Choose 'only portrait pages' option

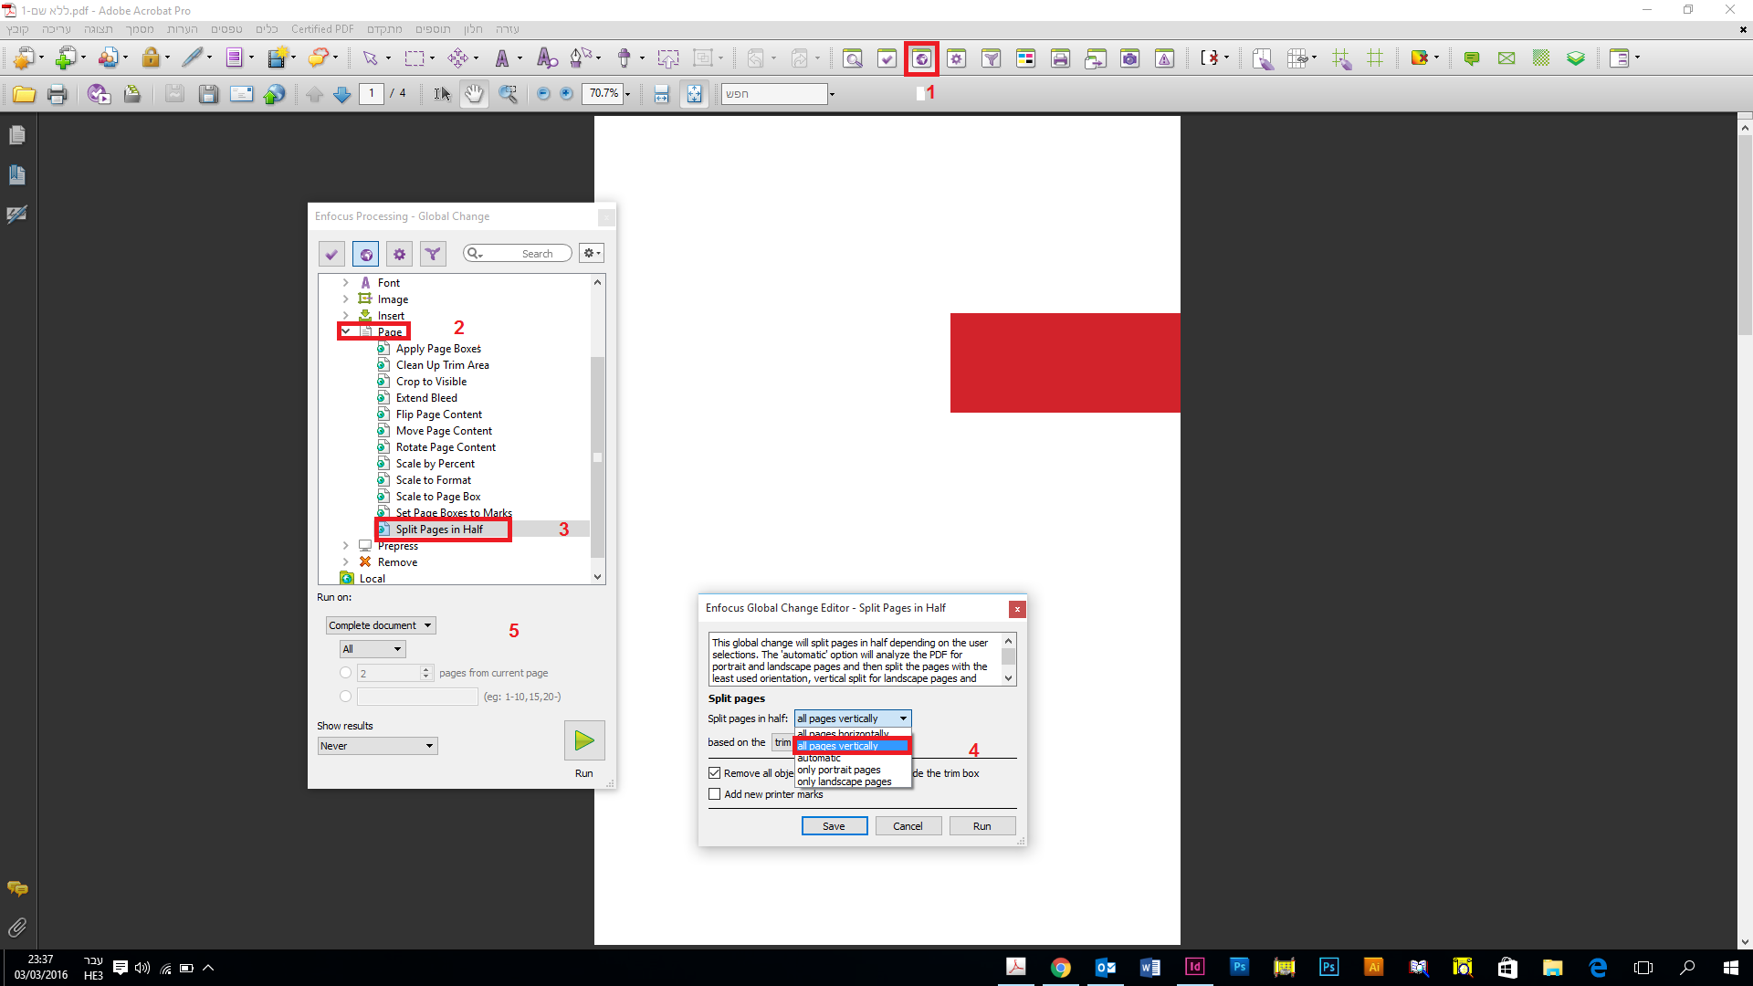tap(839, 770)
